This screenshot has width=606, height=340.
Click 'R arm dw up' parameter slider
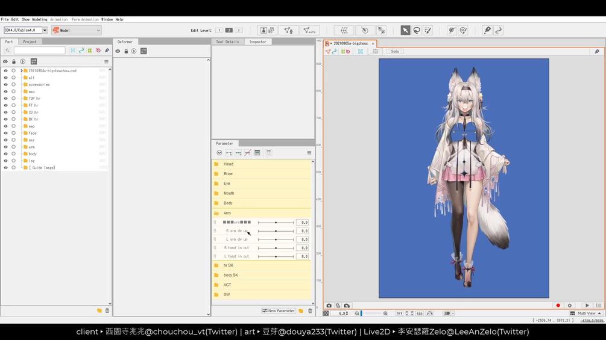click(276, 231)
